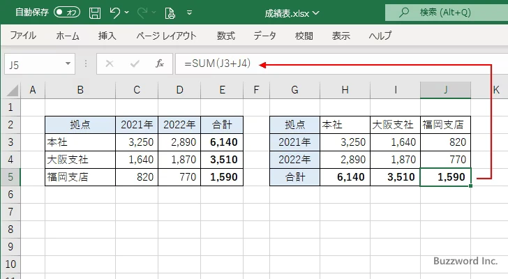This screenshot has height=279, width=508.
Task: Switch to the 校閲 tab
Action: (x=304, y=36)
